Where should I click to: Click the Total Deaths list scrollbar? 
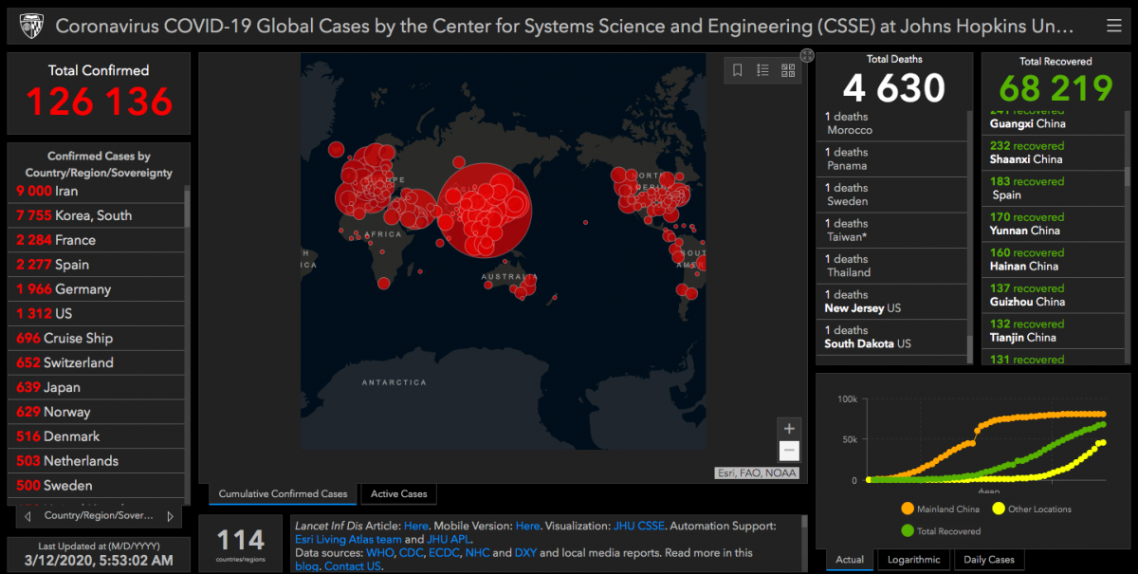969,347
